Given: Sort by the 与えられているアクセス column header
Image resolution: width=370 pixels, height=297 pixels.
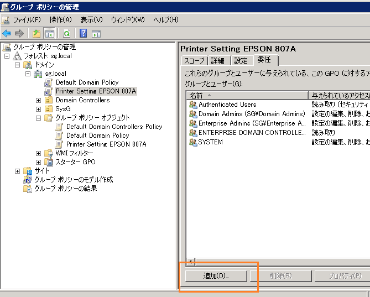Looking at the screenshot, I should (340, 96).
